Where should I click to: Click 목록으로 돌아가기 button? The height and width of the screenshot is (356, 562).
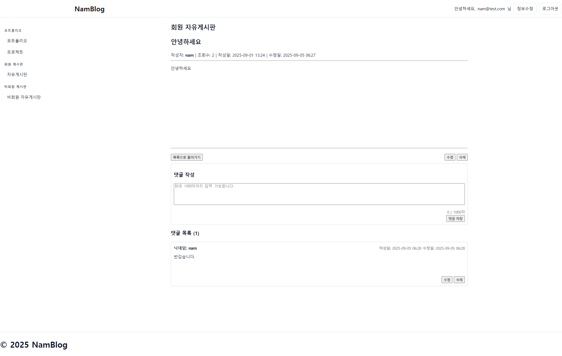(187, 157)
